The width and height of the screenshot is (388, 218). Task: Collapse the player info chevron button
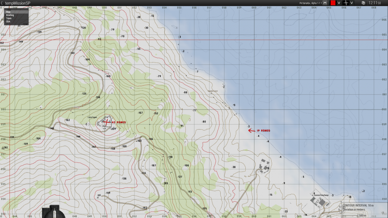[324, 3]
